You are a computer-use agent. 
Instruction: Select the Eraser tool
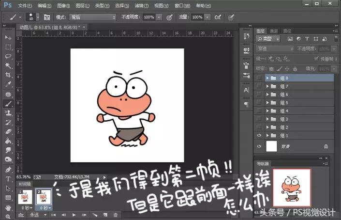(x=8, y=132)
